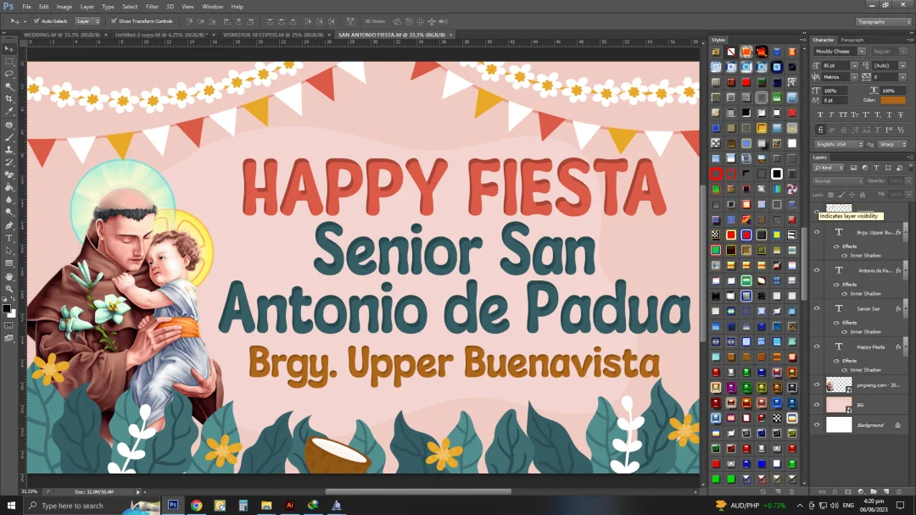Screen dimensions: 916x515
Task: Select the Move tool
Action: pos(8,49)
